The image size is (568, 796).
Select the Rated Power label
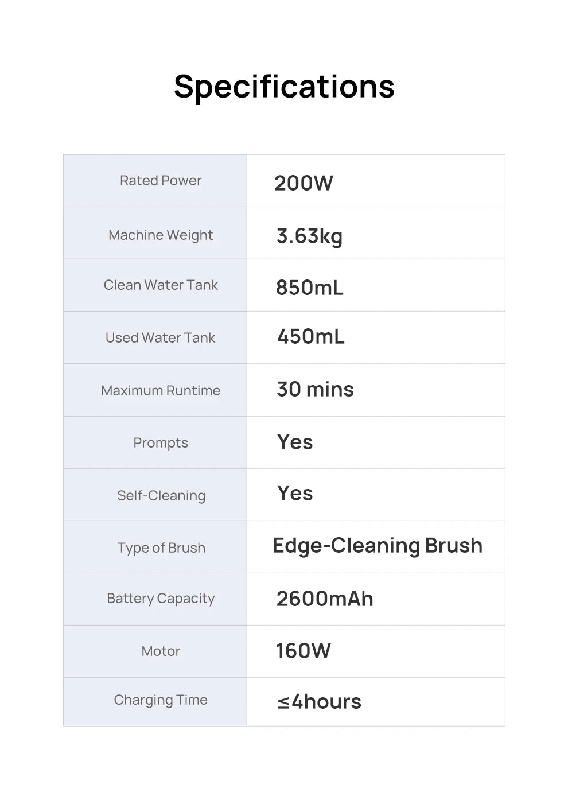pyautogui.click(x=161, y=181)
